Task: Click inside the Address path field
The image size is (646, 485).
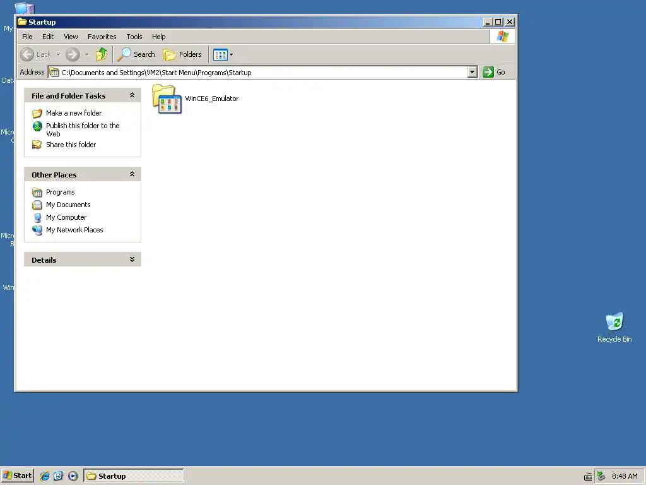Action: point(264,72)
